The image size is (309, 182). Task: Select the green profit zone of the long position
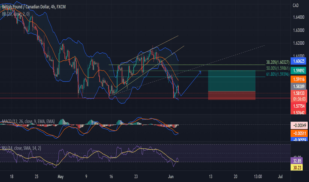click(x=232, y=81)
